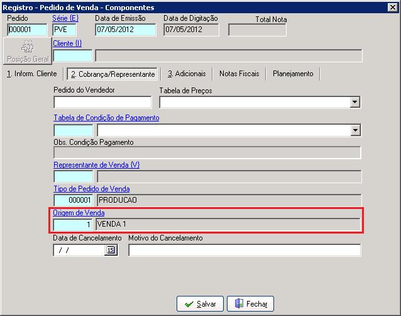Viewport: 401px width, 316px height.
Task: Select the 2. Cobrança/Representante tab
Action: point(113,74)
